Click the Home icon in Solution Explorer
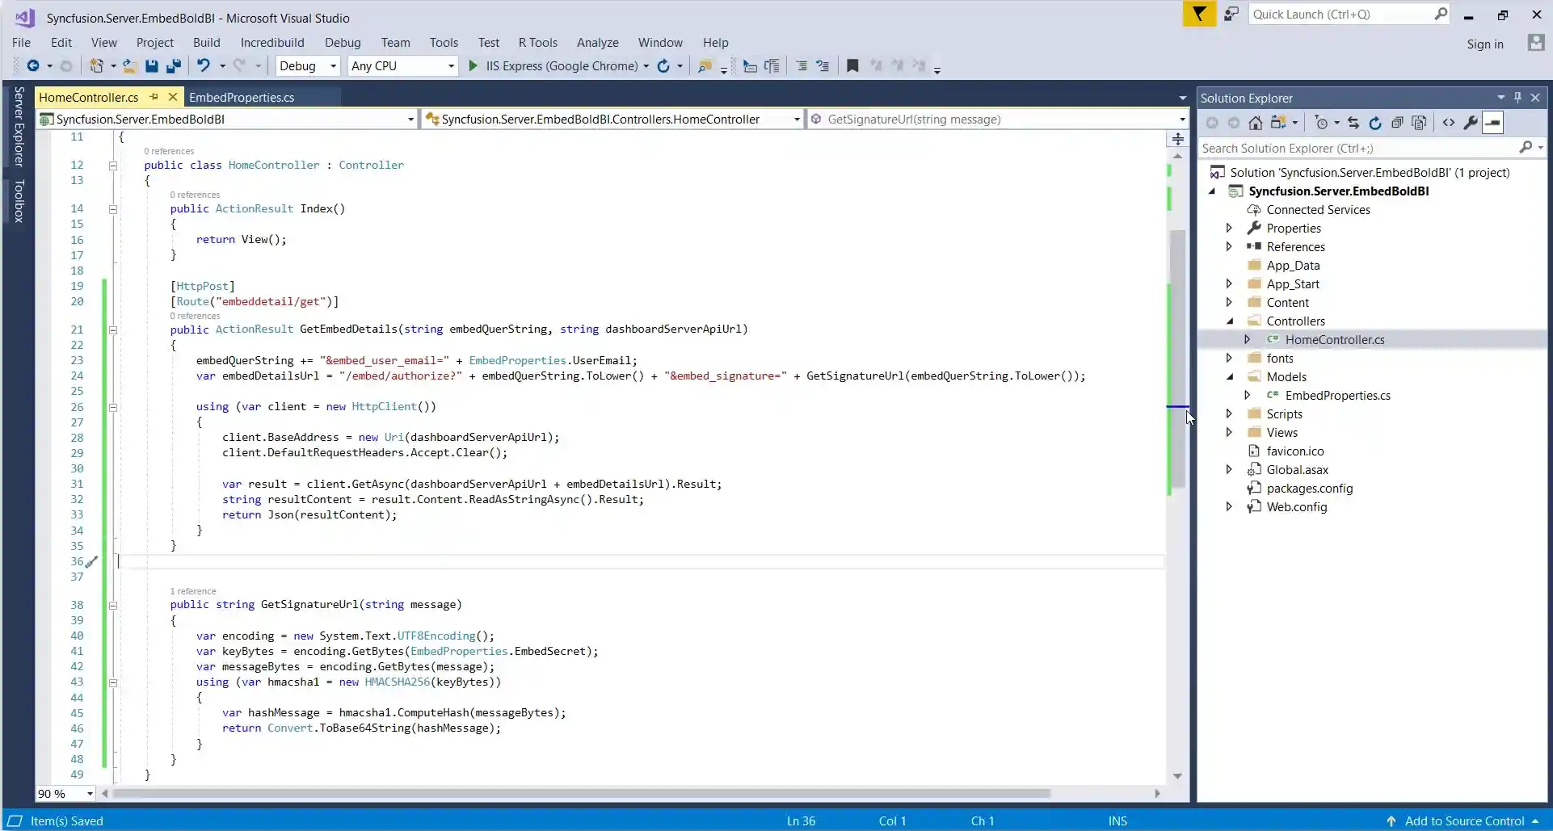The height and width of the screenshot is (831, 1553). click(1255, 123)
